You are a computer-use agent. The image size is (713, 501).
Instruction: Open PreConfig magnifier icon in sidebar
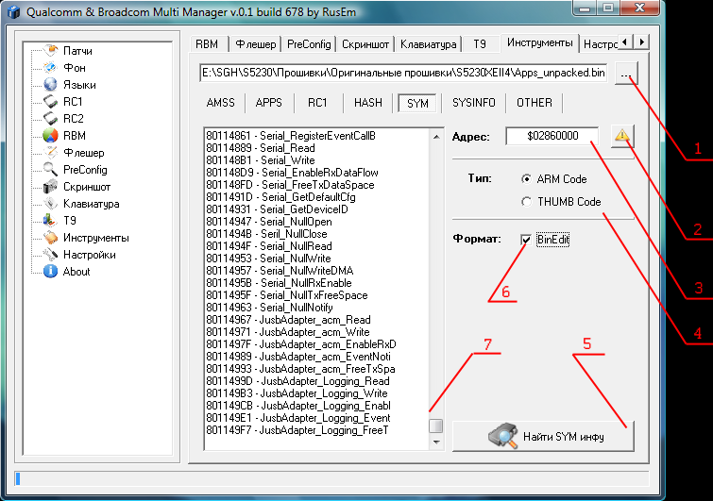click(x=52, y=170)
